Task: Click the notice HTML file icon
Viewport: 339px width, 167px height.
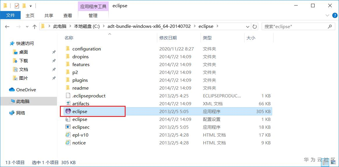Action: point(68,143)
